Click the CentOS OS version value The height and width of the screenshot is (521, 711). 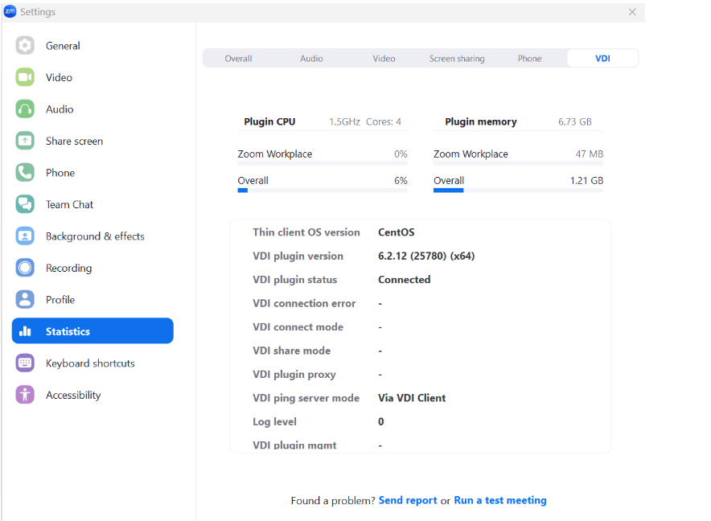pyautogui.click(x=397, y=232)
